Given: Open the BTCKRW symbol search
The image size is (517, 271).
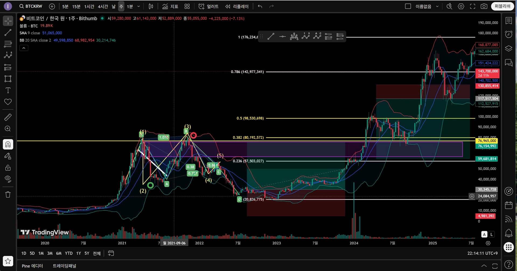Looking at the screenshot, I should (x=31, y=6).
